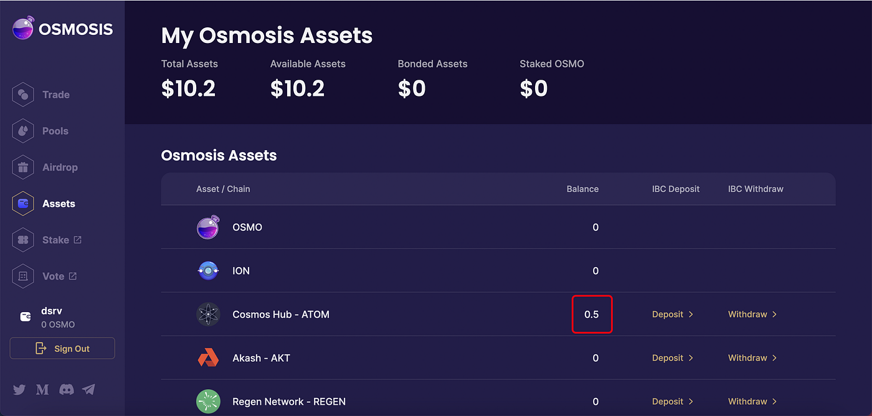Click the Stake hexagon icon
The height and width of the screenshot is (416, 872).
click(x=23, y=240)
